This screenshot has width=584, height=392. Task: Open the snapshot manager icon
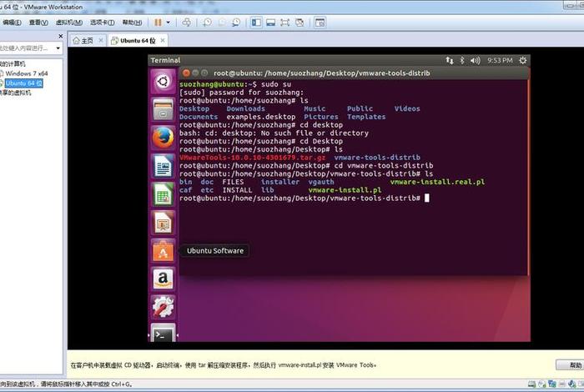pos(236,23)
